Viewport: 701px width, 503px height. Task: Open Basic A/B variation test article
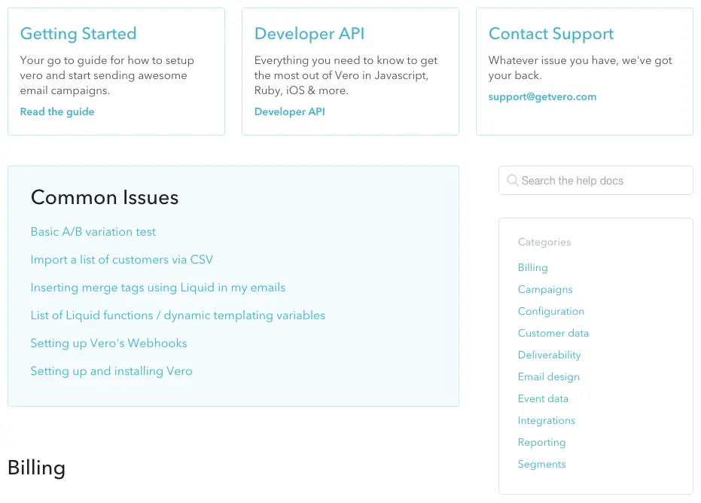93,232
